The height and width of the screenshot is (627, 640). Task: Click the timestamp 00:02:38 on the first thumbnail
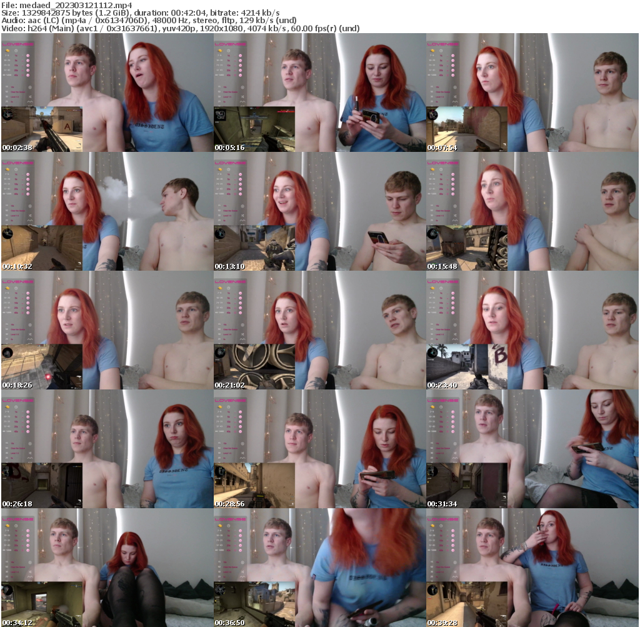[17, 148]
